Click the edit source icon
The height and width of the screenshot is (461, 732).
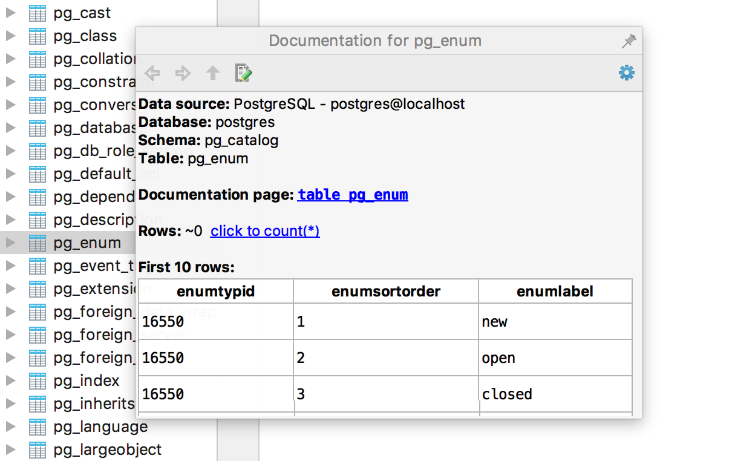tap(243, 73)
